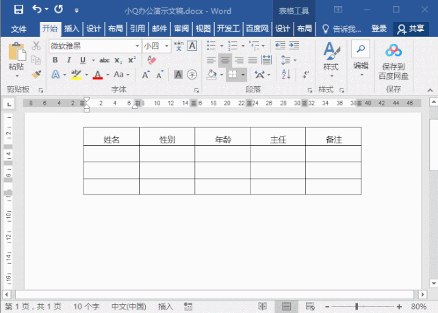Expand the underline style dropdown arrow

93,60
